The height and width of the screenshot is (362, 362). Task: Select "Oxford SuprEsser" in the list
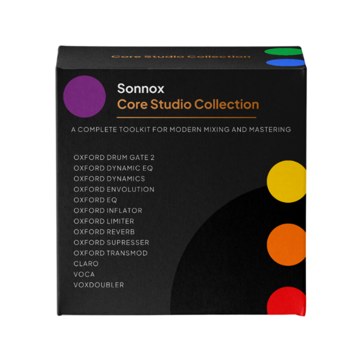[111, 243]
